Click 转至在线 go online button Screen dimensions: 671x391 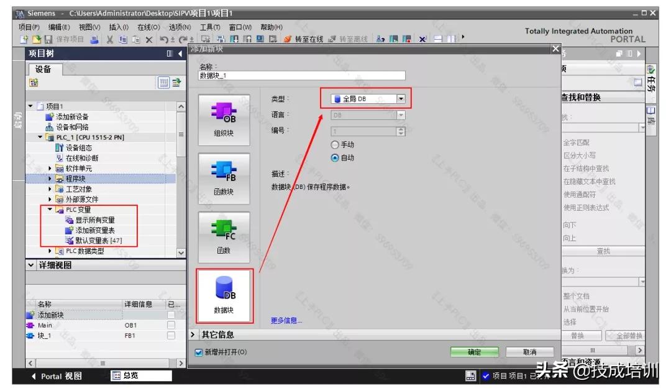tap(303, 39)
